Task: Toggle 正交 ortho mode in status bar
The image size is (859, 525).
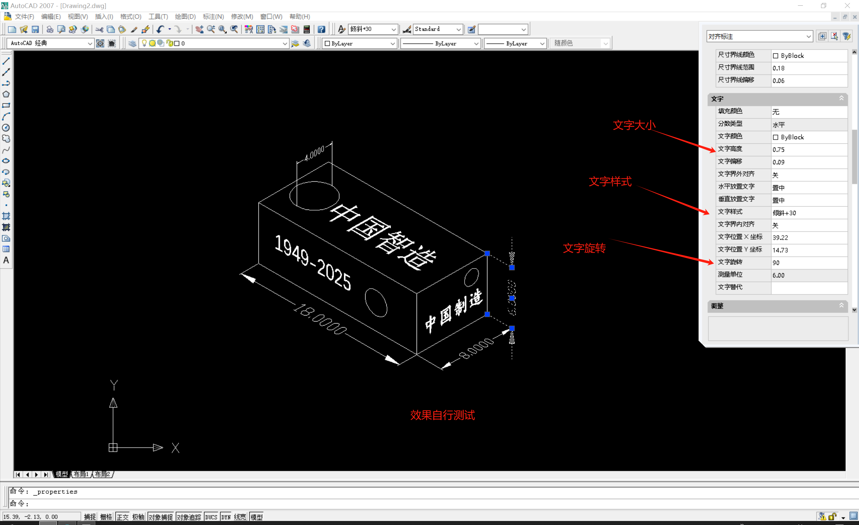Action: pos(123,517)
